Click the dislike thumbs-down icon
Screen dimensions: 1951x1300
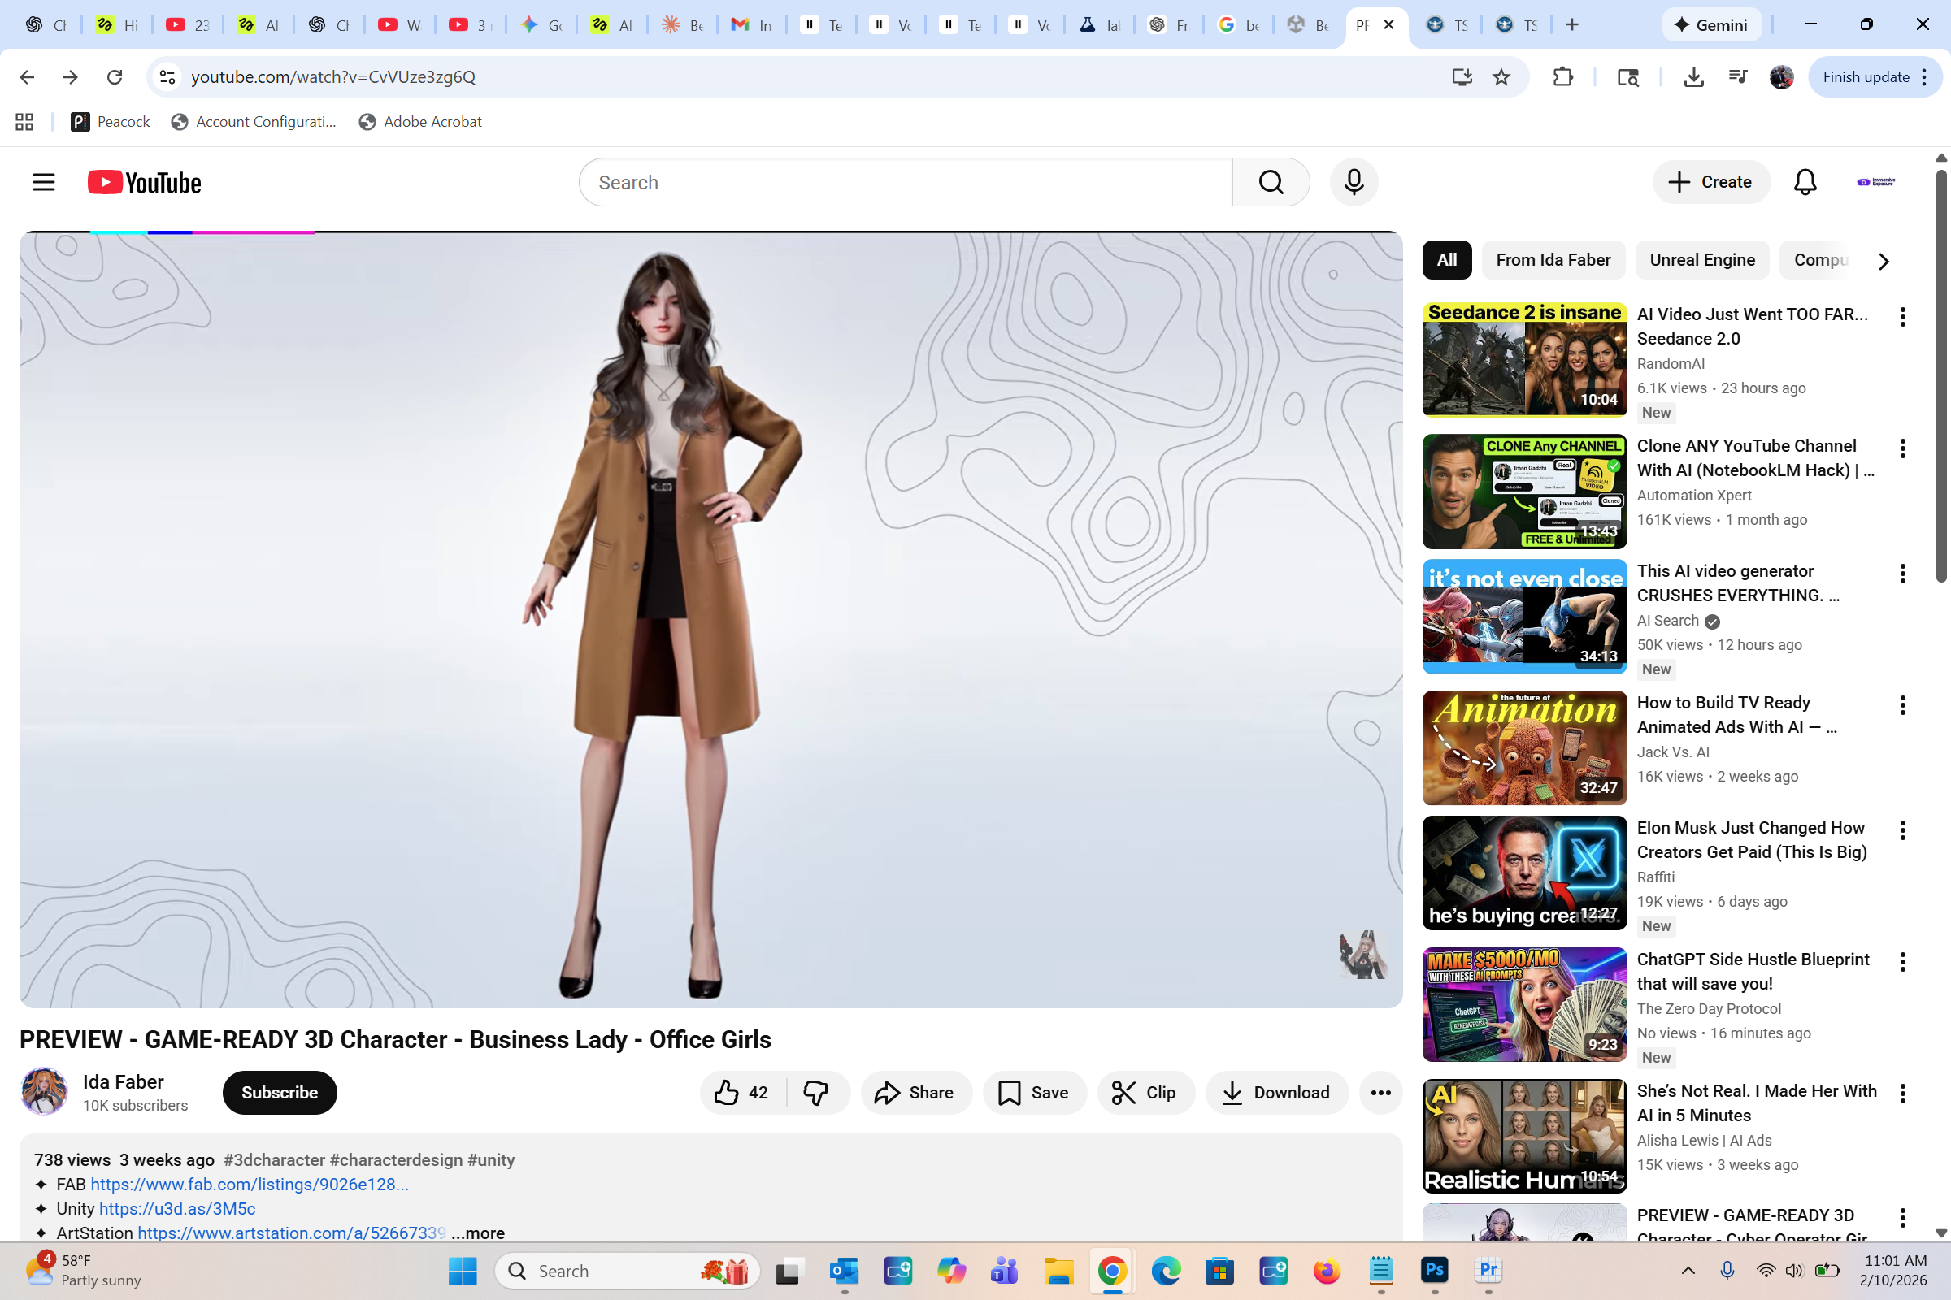point(816,1093)
